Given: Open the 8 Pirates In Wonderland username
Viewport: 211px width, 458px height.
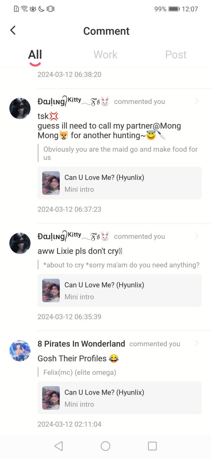Looking at the screenshot, I should tap(81, 344).
